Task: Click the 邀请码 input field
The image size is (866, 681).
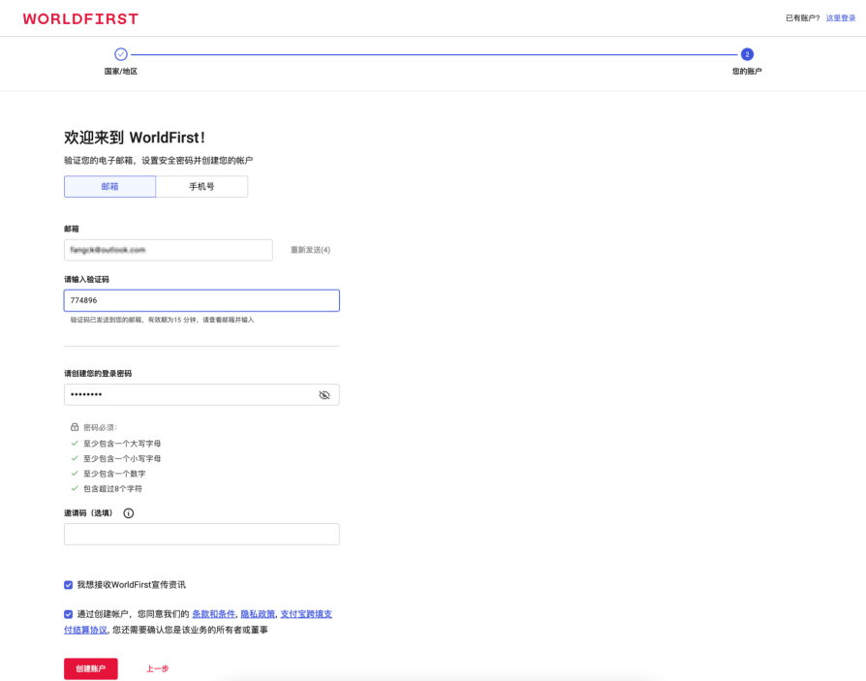Action: coord(201,534)
